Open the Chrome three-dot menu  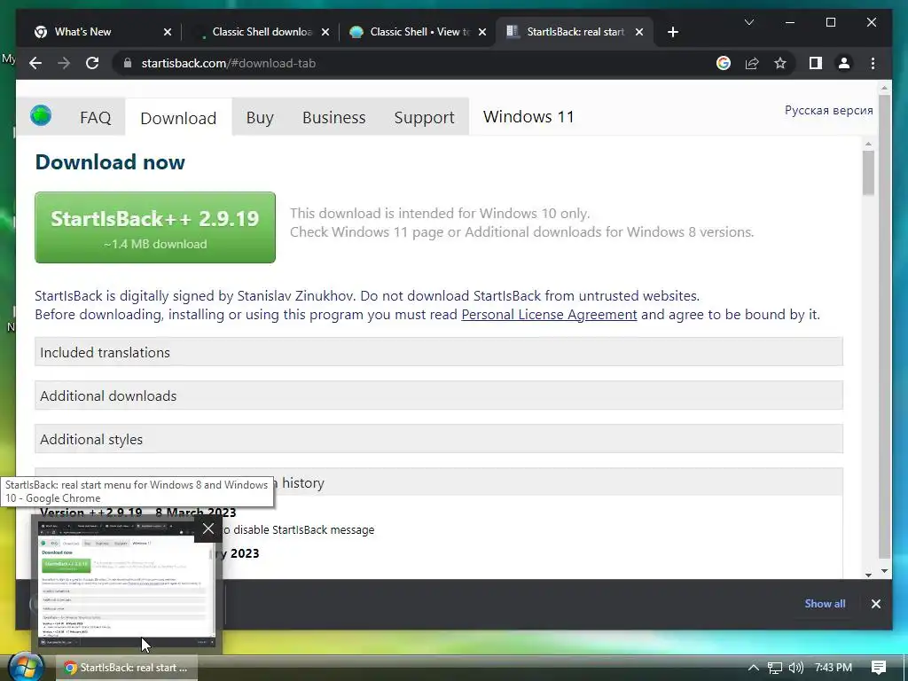tap(873, 63)
